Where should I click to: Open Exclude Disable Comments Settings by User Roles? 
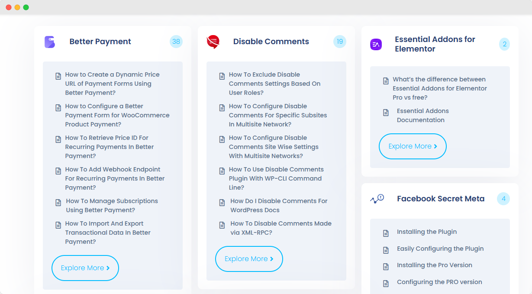275,84
